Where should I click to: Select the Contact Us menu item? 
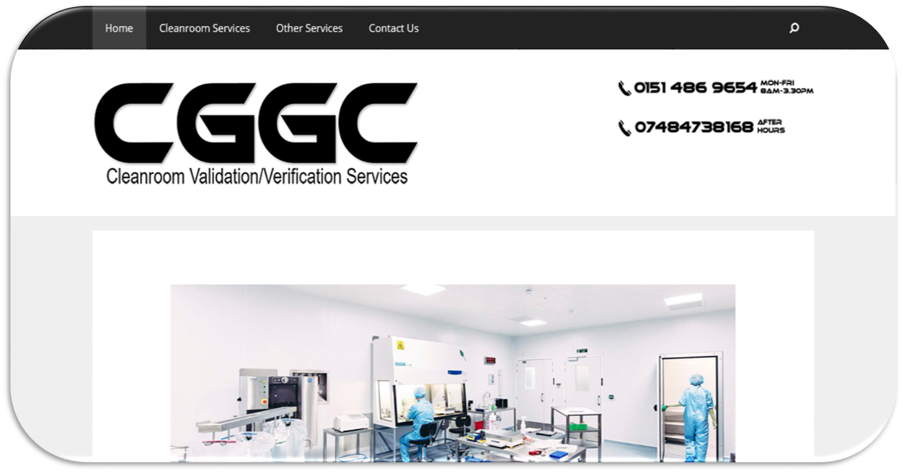[393, 28]
